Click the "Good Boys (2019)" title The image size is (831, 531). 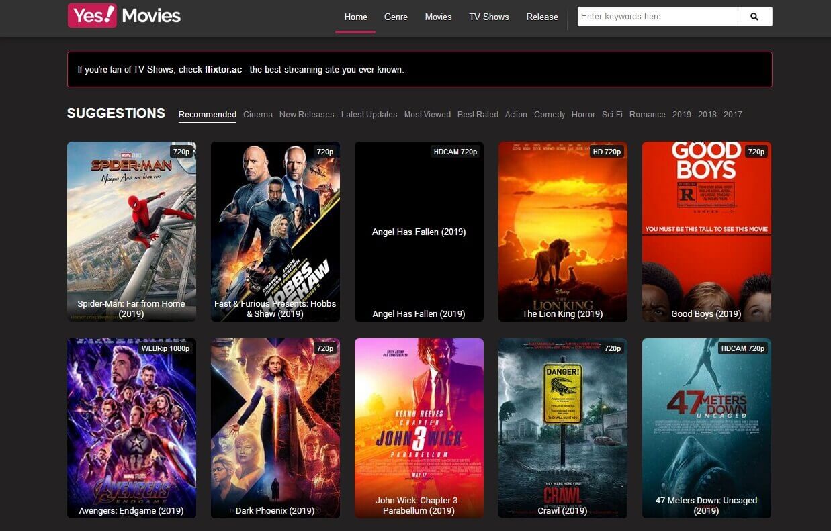pyautogui.click(x=707, y=313)
